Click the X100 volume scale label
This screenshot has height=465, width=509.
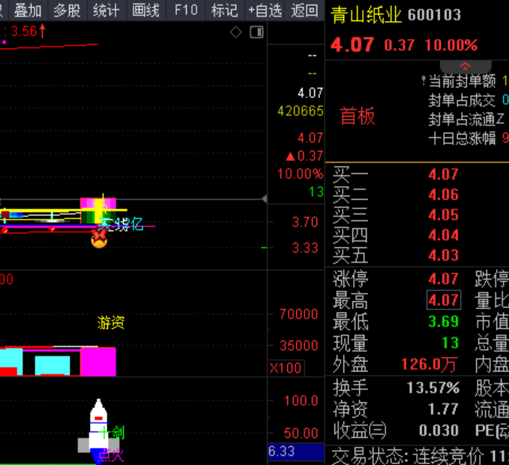(286, 368)
